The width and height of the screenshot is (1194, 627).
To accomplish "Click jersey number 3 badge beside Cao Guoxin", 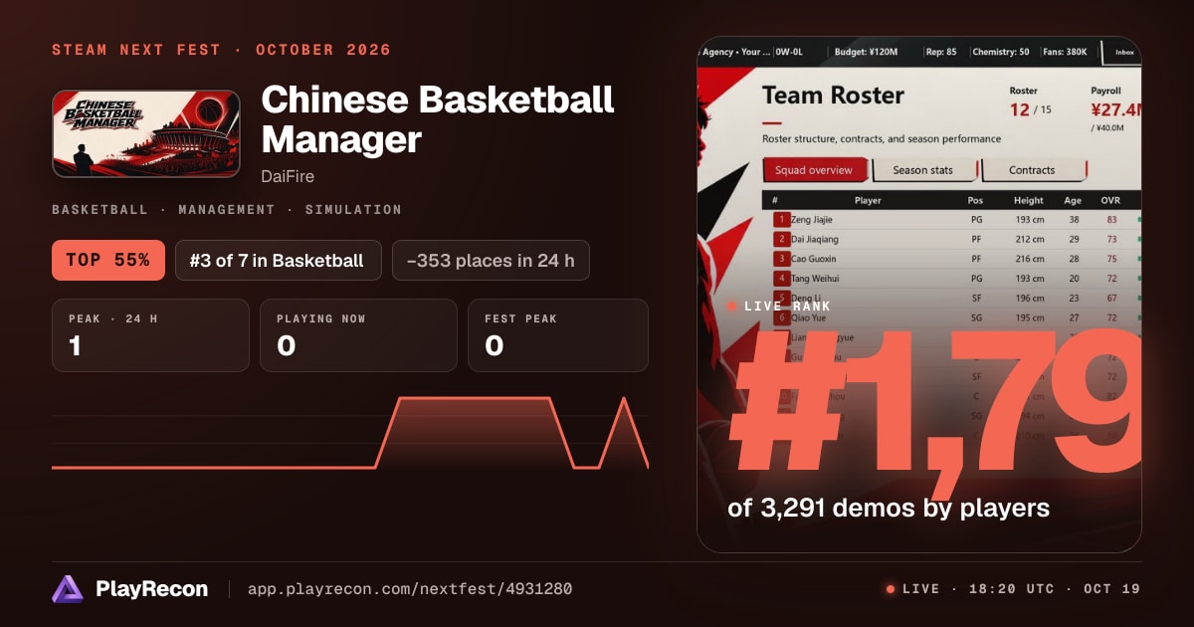I will [x=782, y=259].
